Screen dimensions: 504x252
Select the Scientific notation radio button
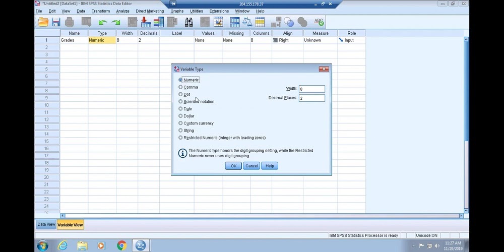[x=180, y=102]
